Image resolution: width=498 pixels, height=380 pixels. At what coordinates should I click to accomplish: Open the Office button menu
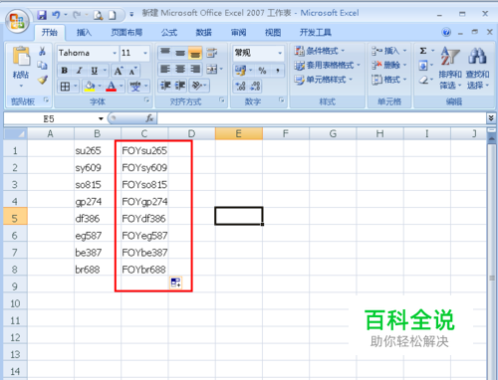[x=17, y=21]
